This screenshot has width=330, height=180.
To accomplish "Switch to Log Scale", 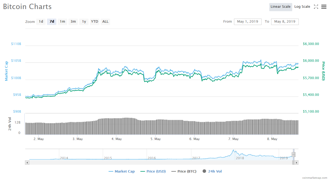I will 302,7.
